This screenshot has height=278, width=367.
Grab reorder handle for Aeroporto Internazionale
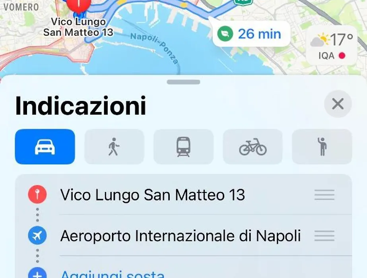pyautogui.click(x=324, y=236)
